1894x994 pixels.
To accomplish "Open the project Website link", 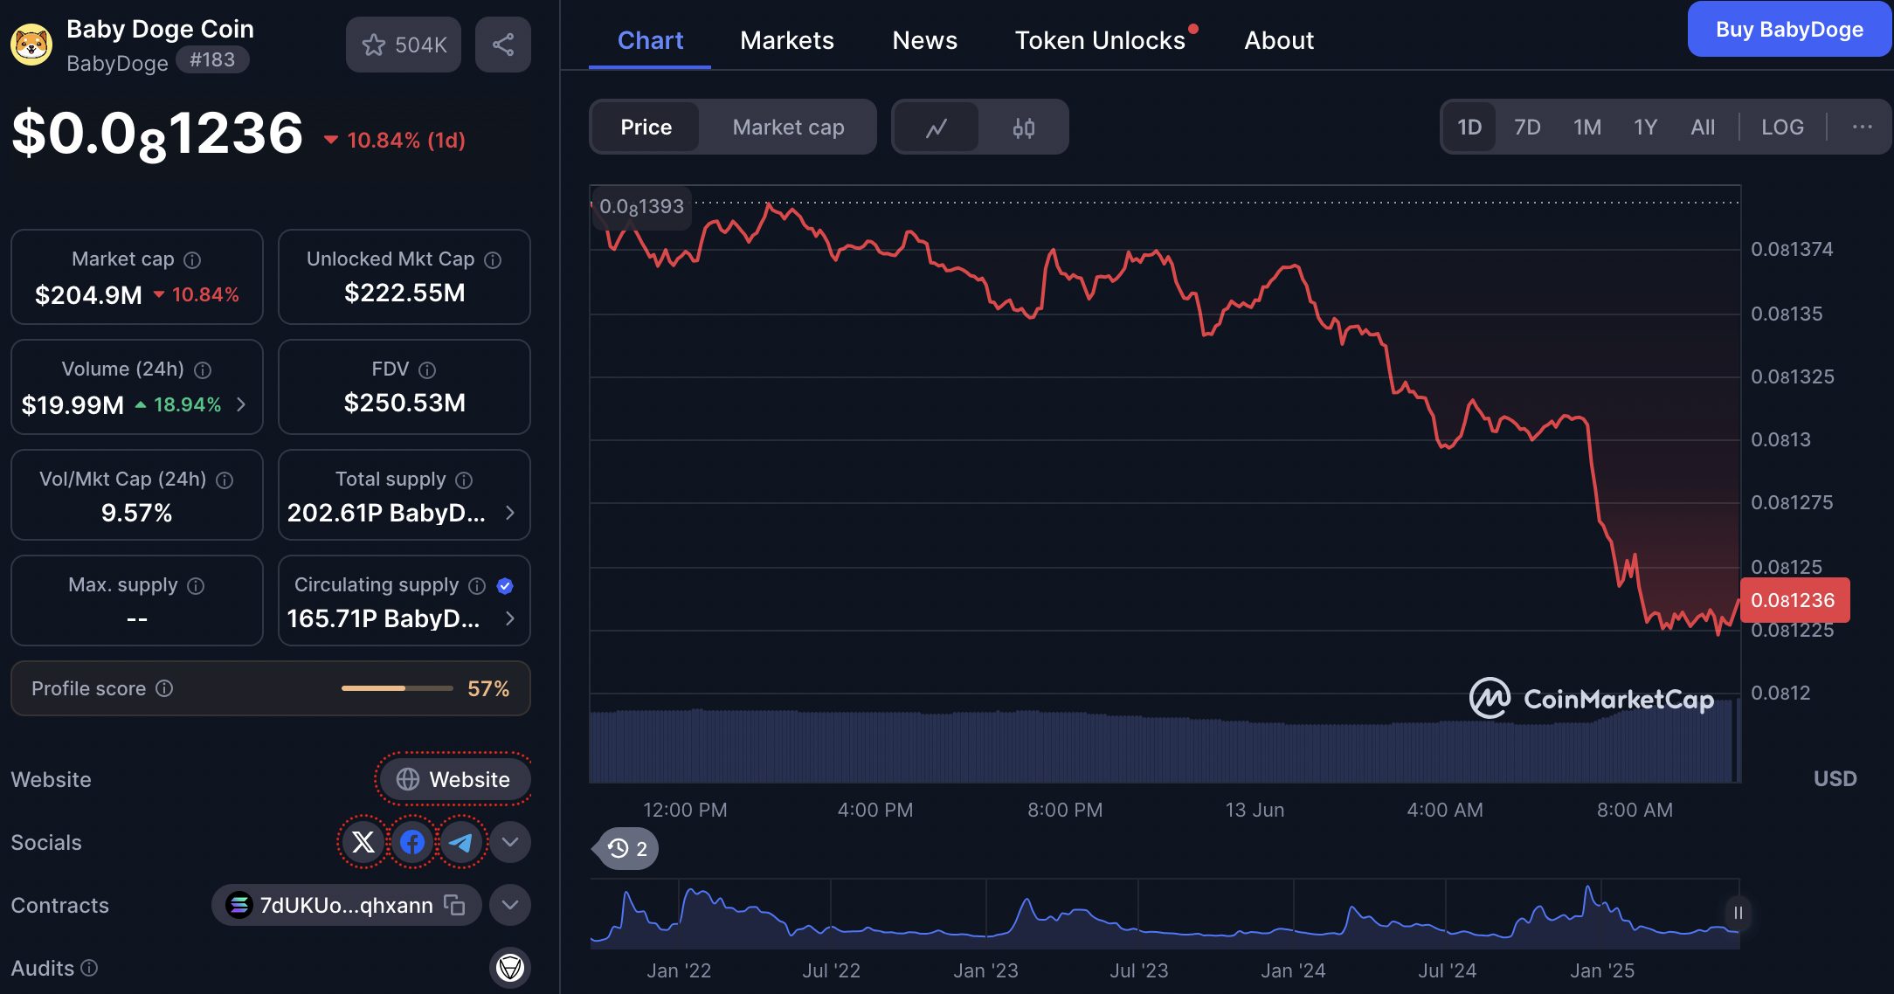I will (x=453, y=779).
